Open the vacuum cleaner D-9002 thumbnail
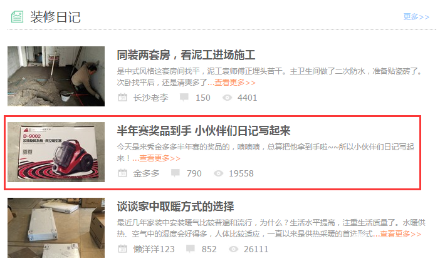 [x=56, y=152]
